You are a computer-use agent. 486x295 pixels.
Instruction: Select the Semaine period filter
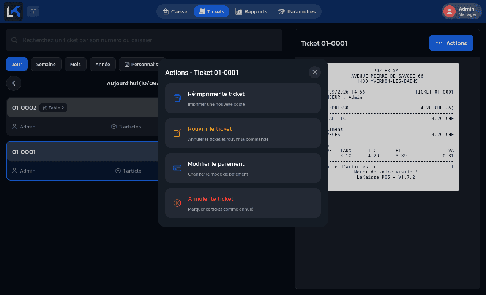[46, 64]
